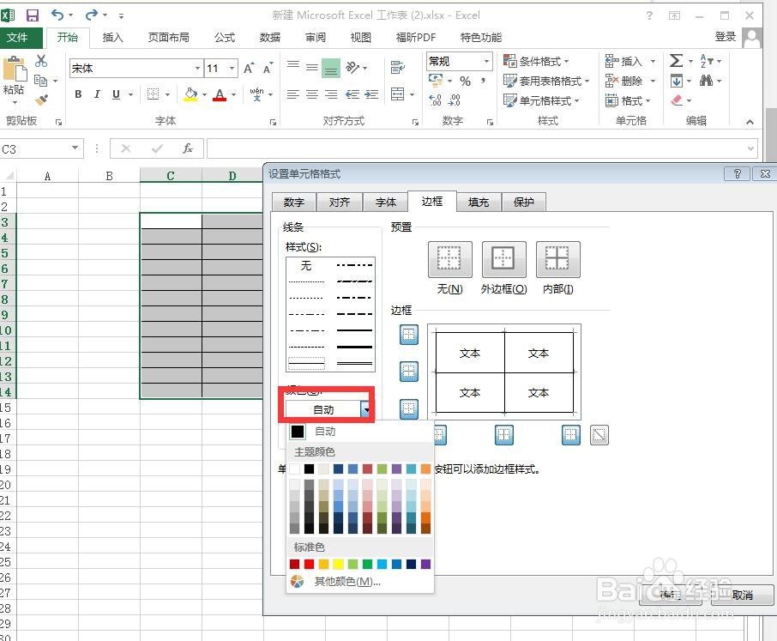This screenshot has width=777, height=641.
Task: Open Find and Select binoculars
Action: pyautogui.click(x=706, y=81)
